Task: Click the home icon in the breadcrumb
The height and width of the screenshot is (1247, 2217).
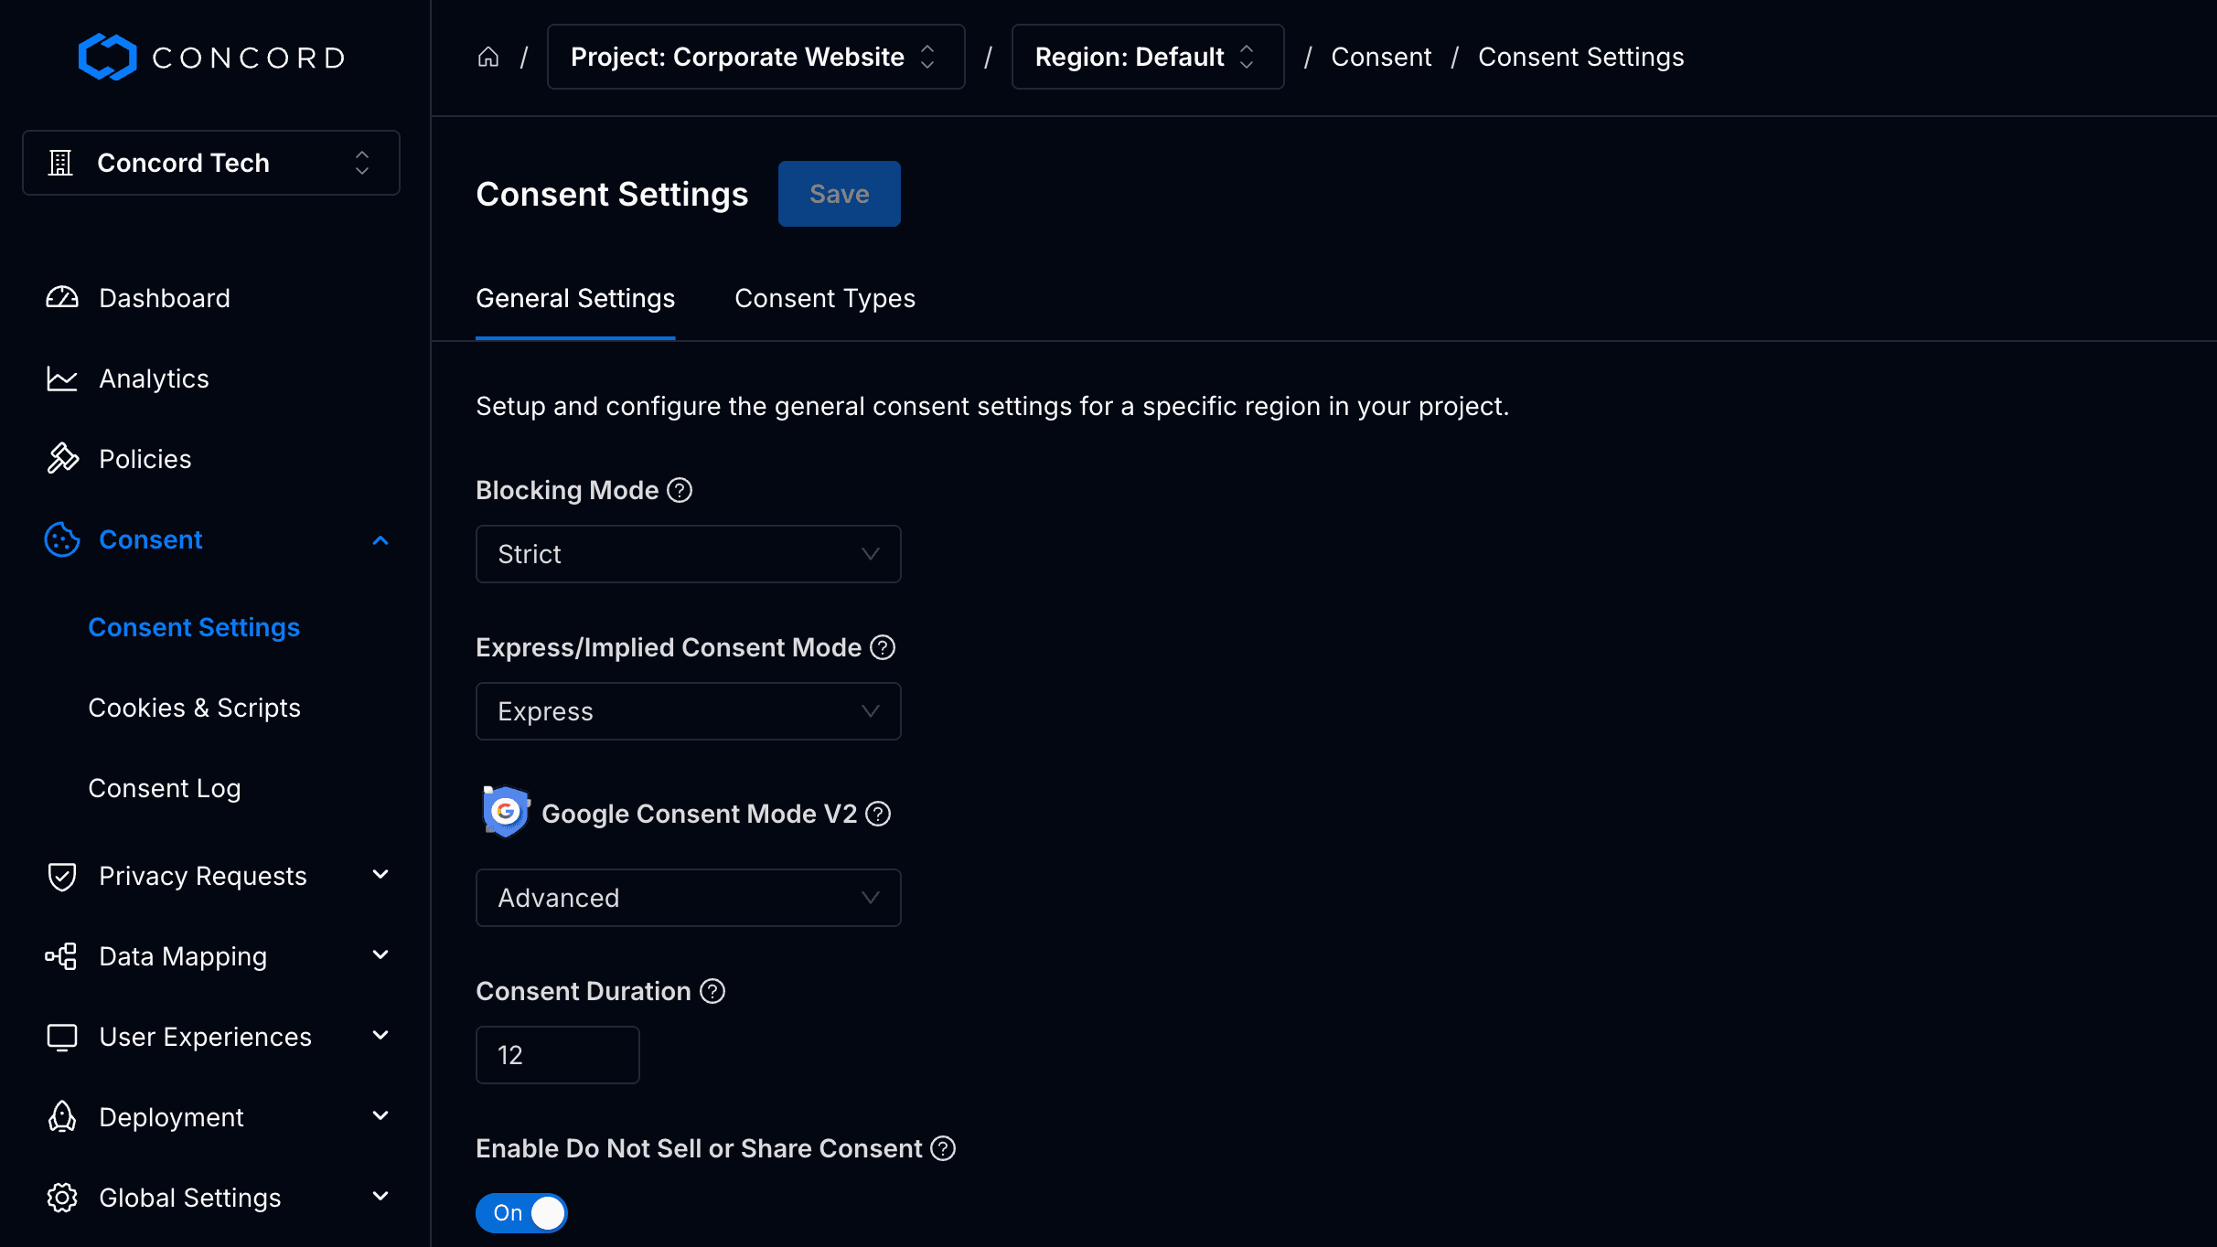Action: [x=487, y=56]
